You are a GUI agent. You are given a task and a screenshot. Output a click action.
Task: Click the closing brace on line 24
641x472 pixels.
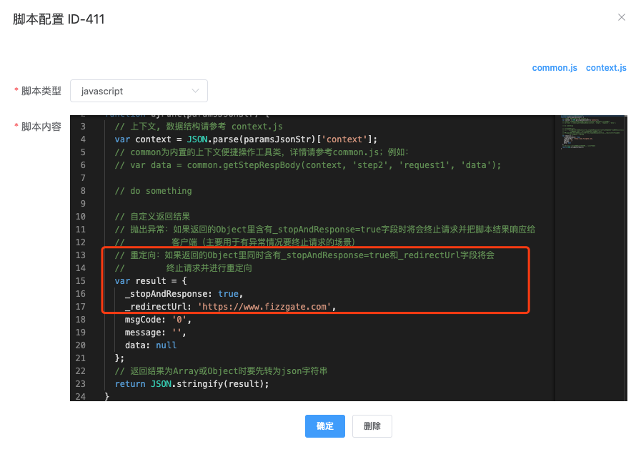click(x=107, y=396)
